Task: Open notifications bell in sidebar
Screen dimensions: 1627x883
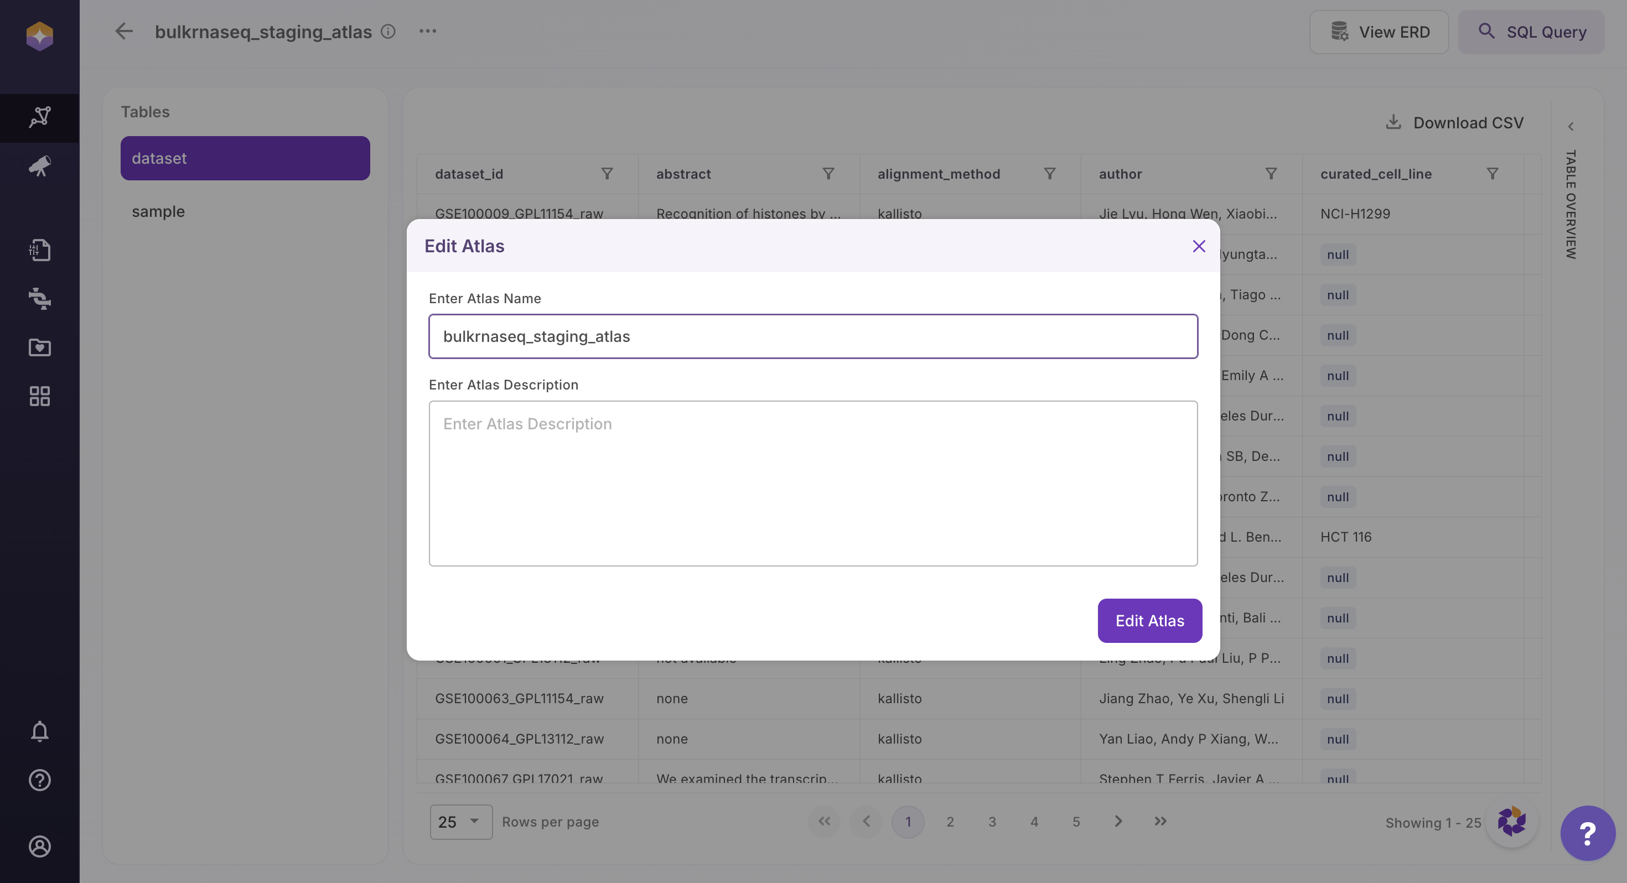Action: (39, 731)
